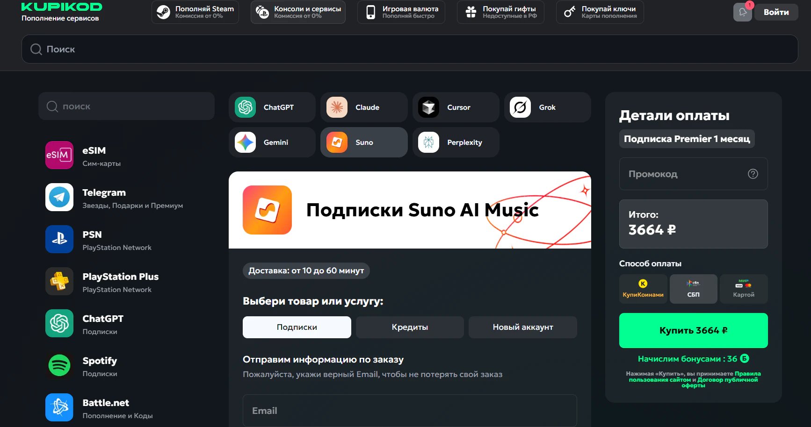Switch to the Новый аккаунт tab

pyautogui.click(x=523, y=327)
